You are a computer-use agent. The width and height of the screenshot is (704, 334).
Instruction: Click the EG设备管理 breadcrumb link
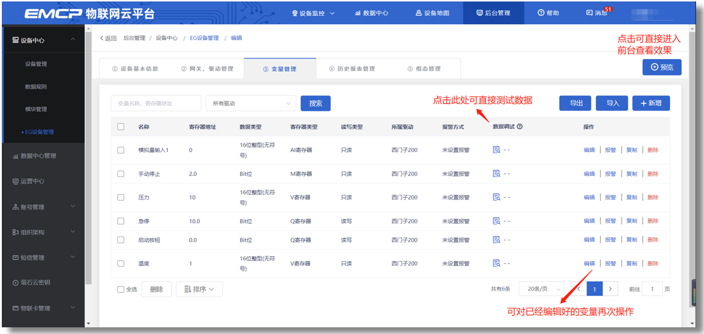(x=204, y=38)
